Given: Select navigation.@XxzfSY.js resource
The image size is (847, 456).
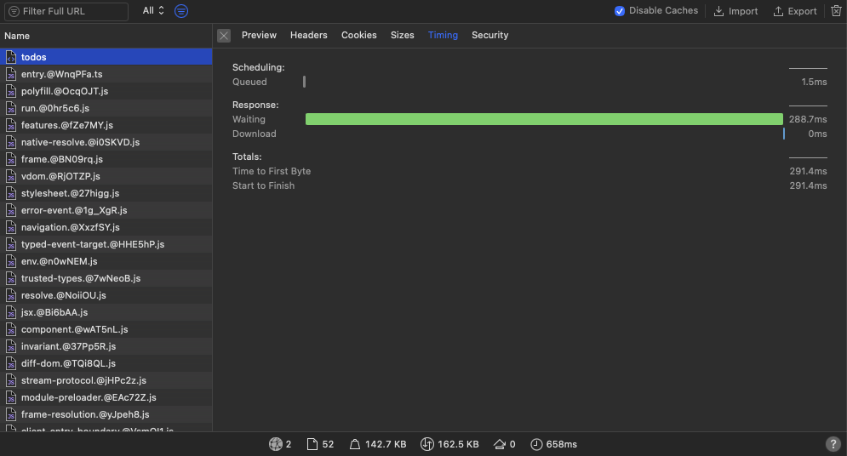Looking at the screenshot, I should [106, 227].
